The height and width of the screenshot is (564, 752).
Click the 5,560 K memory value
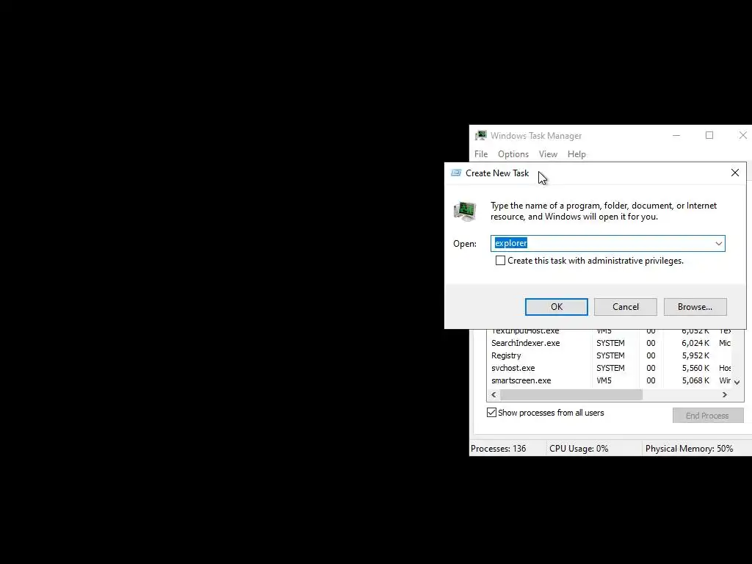pos(695,368)
